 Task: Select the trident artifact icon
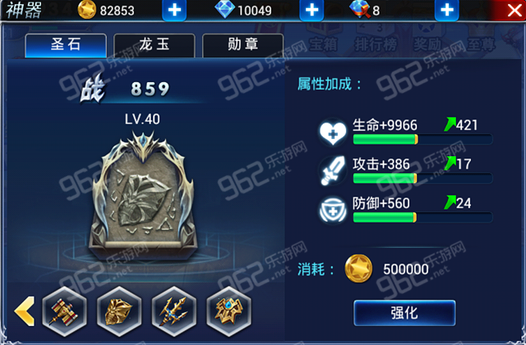pos(173,311)
